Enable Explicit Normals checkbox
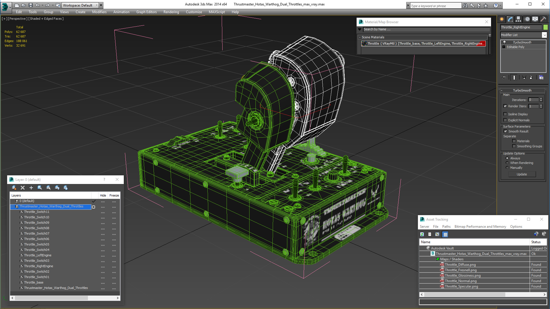The image size is (550, 309). [505, 120]
